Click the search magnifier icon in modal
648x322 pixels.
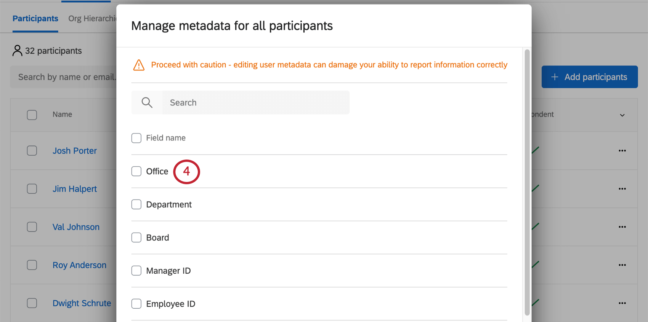147,102
